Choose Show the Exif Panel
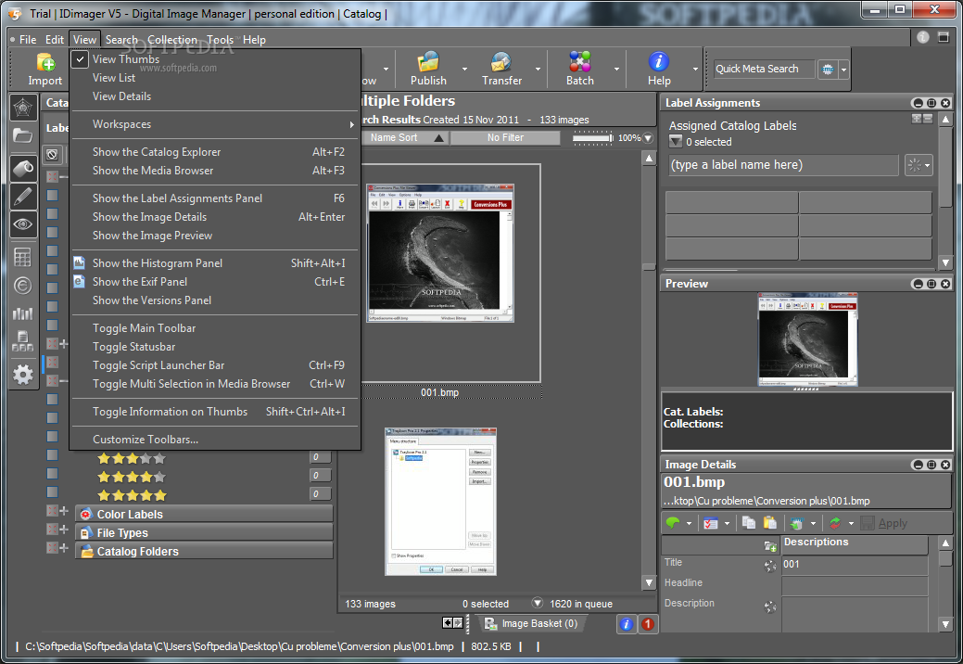 point(215,282)
